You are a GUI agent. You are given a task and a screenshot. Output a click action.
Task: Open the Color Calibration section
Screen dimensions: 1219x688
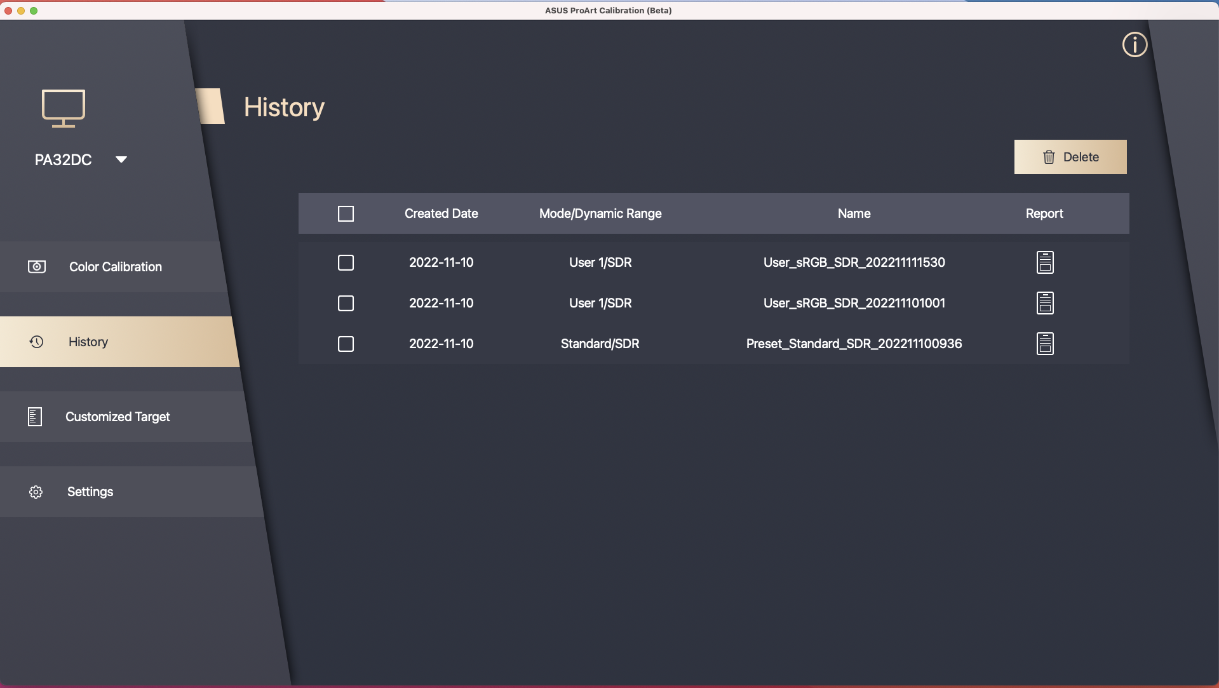[114, 267]
